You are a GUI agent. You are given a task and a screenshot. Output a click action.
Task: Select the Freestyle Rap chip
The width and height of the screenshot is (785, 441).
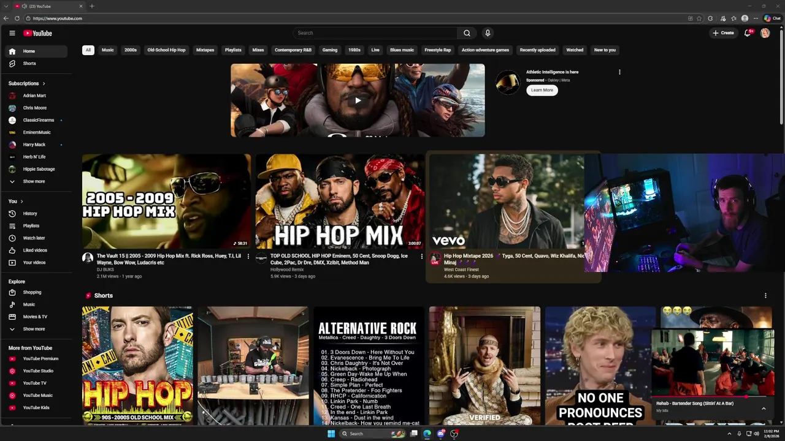coord(438,50)
